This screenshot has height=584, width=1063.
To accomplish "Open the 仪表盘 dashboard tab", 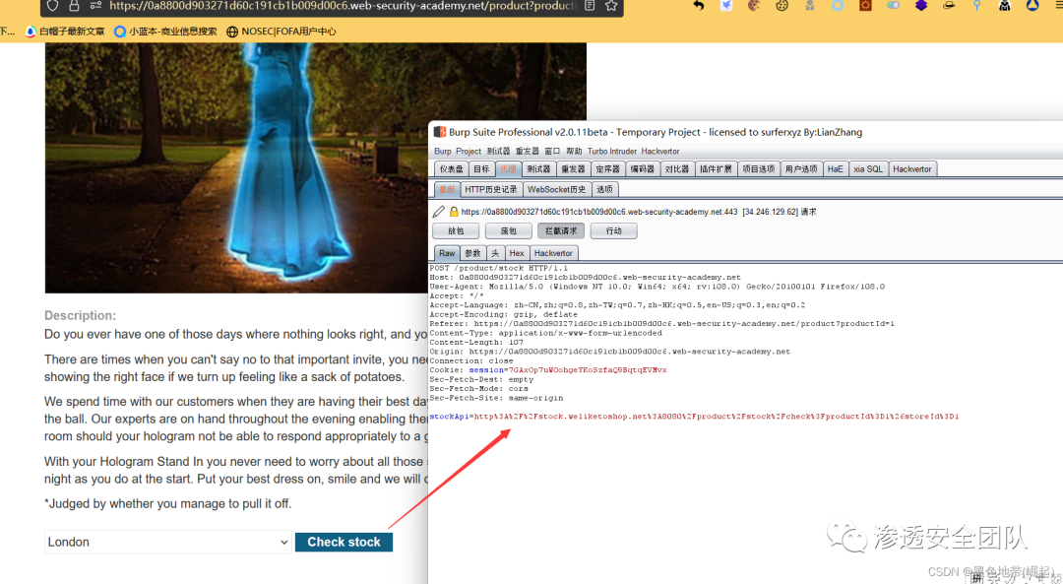I will (451, 169).
